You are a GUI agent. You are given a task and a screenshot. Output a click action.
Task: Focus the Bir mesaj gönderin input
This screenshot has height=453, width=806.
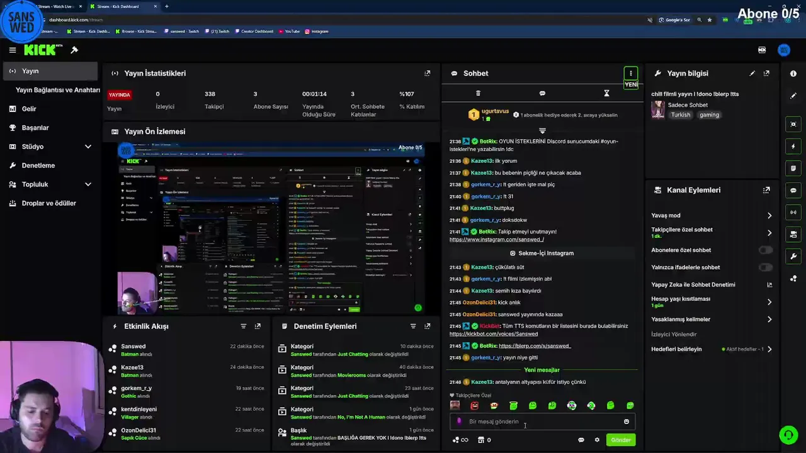pyautogui.click(x=542, y=422)
